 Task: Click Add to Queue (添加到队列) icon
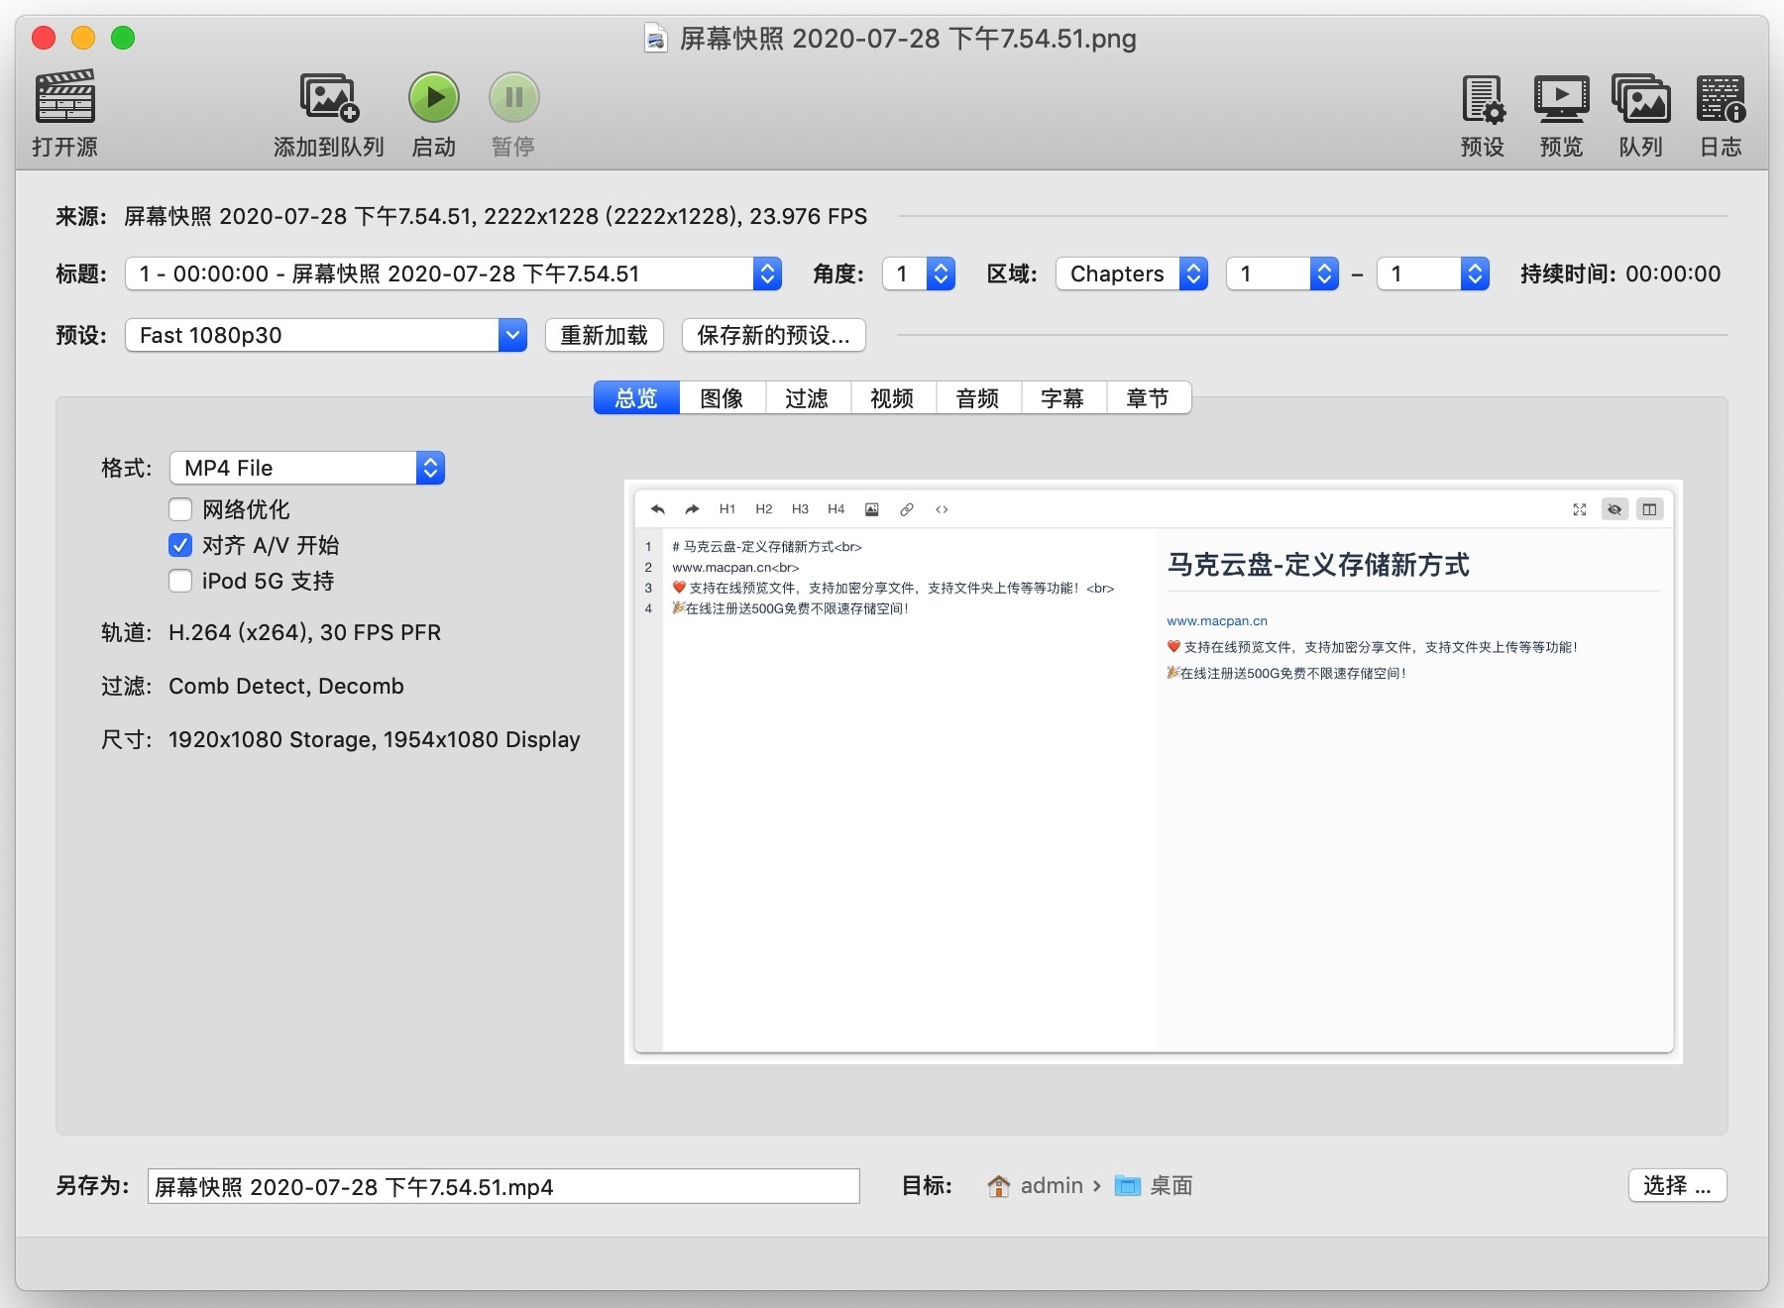pyautogui.click(x=329, y=97)
